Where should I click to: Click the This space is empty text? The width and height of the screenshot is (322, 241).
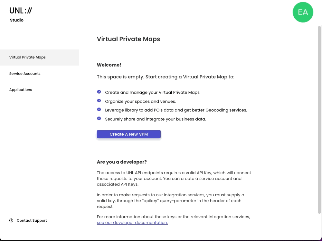click(166, 77)
